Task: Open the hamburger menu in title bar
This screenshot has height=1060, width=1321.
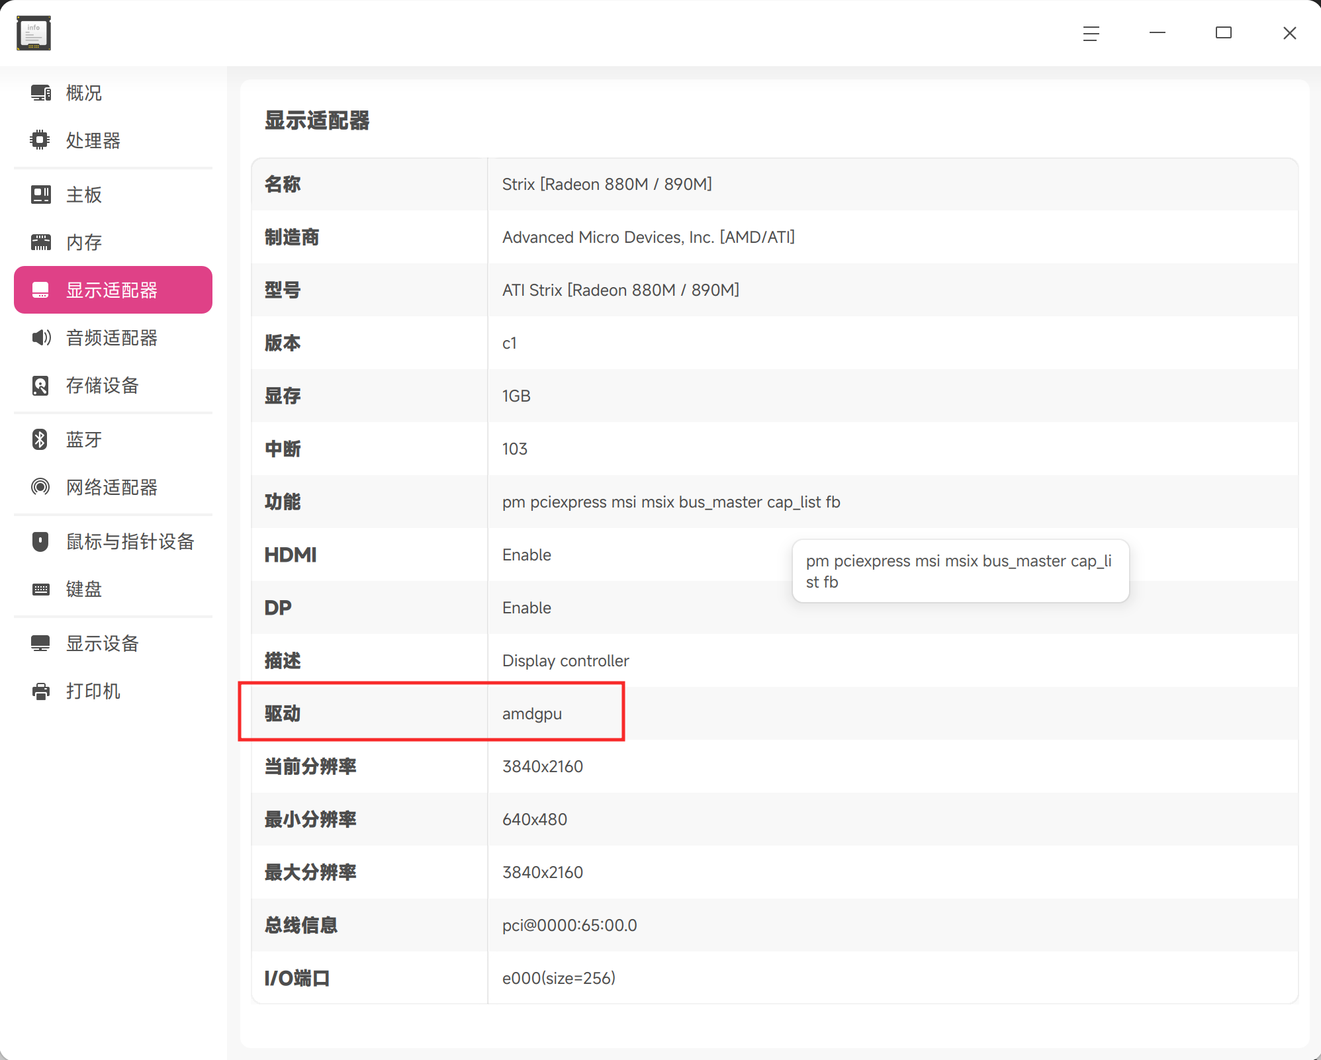Action: tap(1091, 33)
